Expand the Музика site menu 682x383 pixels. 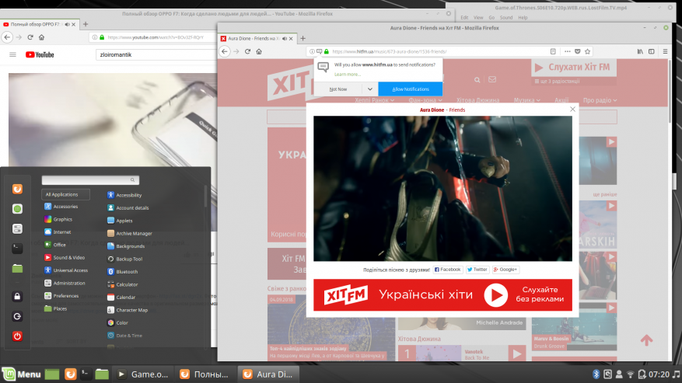click(x=526, y=100)
